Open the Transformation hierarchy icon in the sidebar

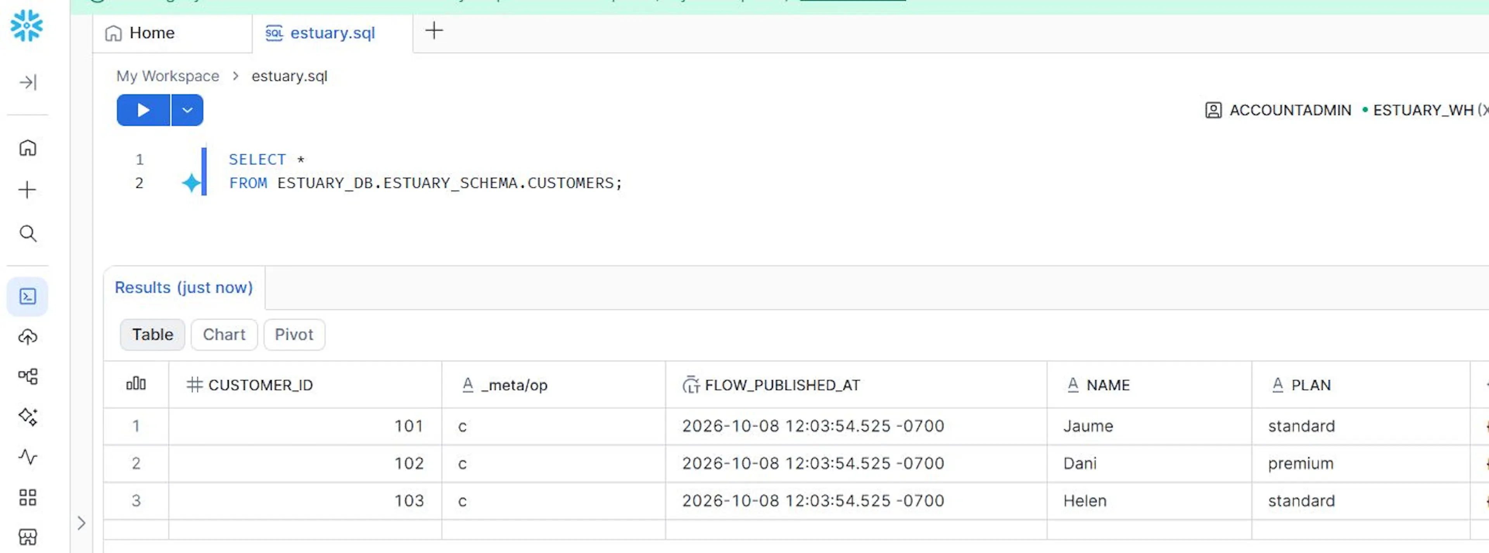point(28,377)
